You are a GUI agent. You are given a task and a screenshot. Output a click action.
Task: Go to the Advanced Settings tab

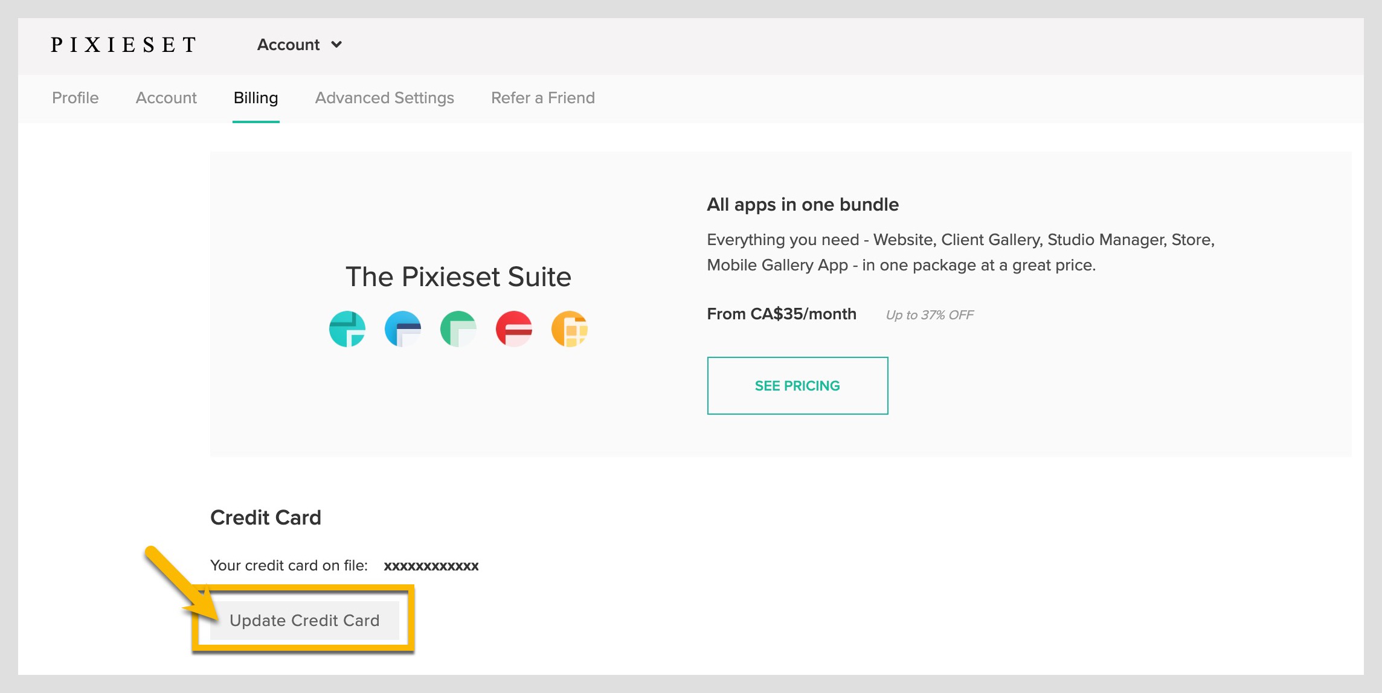[384, 98]
